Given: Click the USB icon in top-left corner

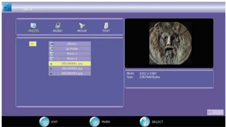Looking at the screenshot, I should 7,7.
